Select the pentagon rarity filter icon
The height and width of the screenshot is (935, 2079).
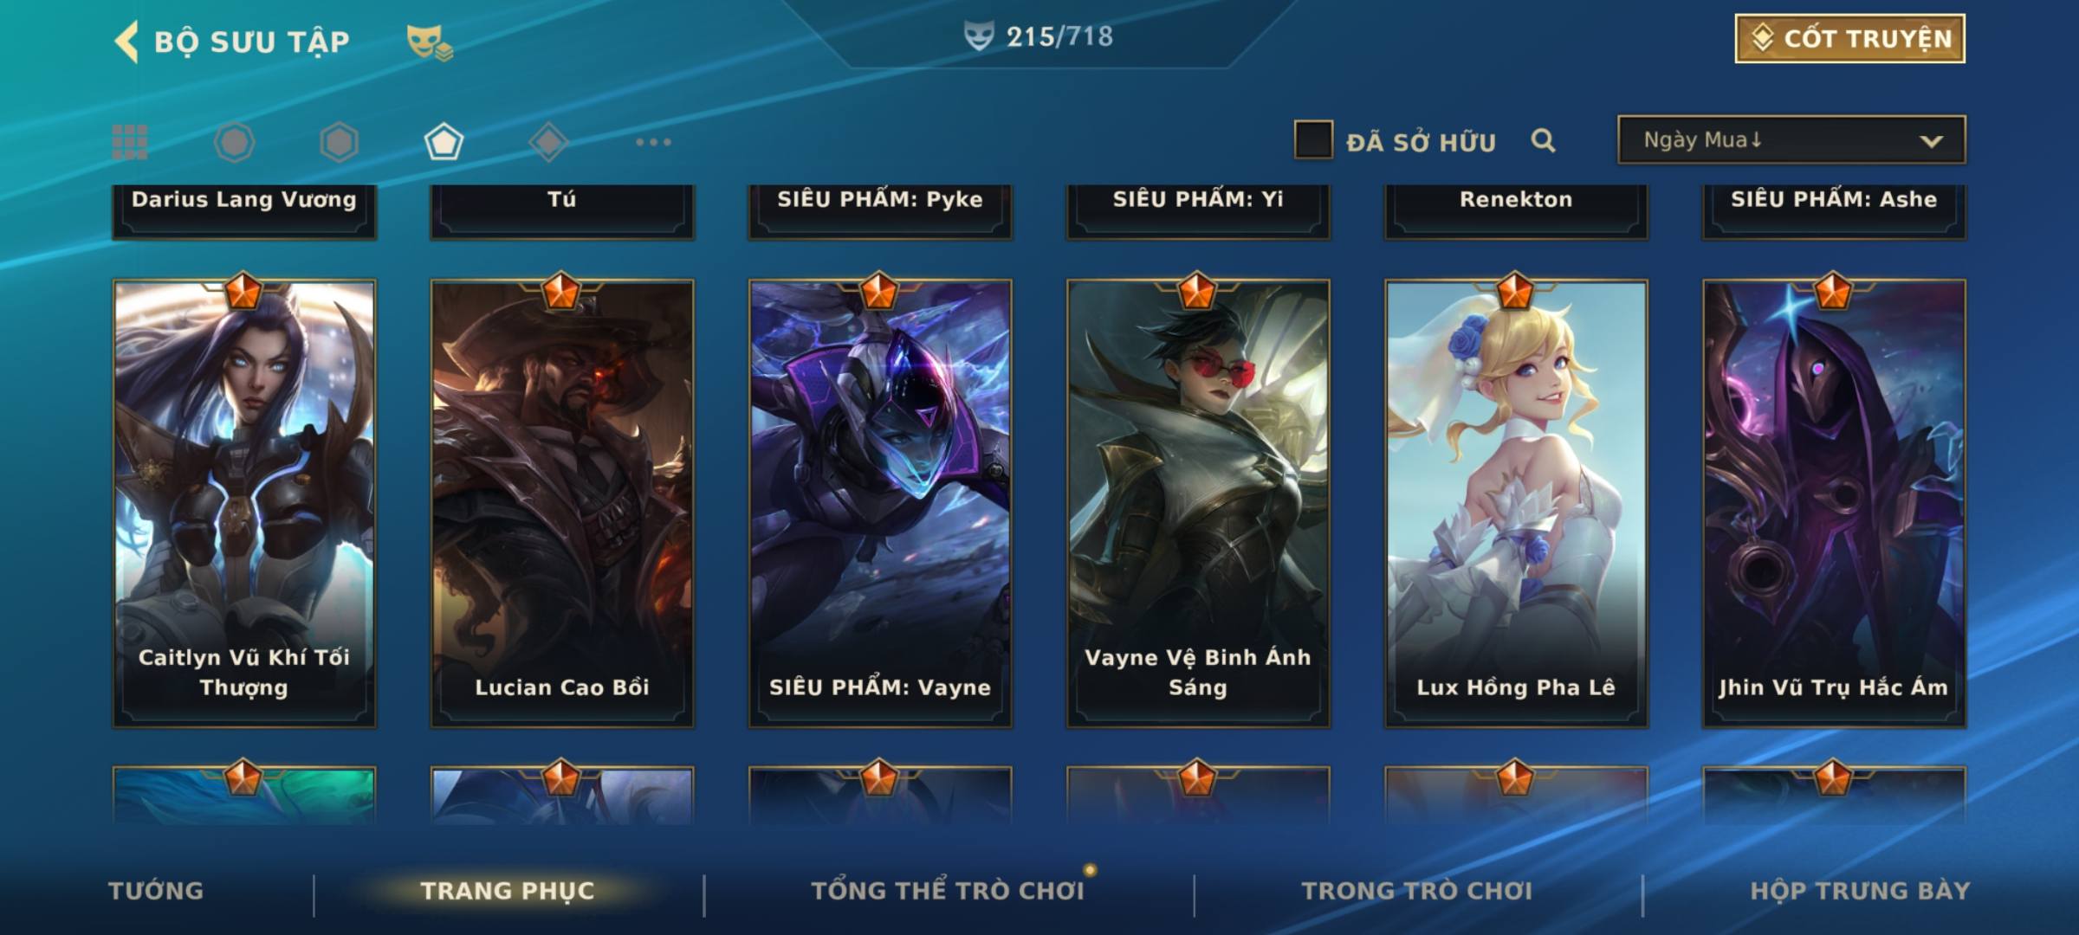444,142
